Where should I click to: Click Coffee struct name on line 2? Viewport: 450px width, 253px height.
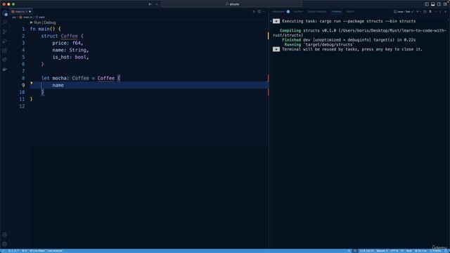pos(69,36)
